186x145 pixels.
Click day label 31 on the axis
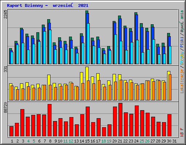click(x=174, y=141)
